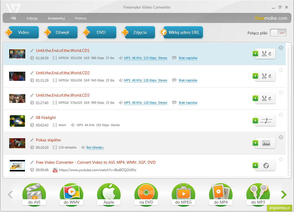Viewport: 294px width, 213px height.
Task: Add video files with the Video button
Action: point(22,32)
